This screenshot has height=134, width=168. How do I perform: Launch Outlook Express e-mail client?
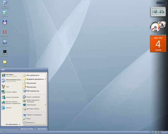(x=11, y=80)
